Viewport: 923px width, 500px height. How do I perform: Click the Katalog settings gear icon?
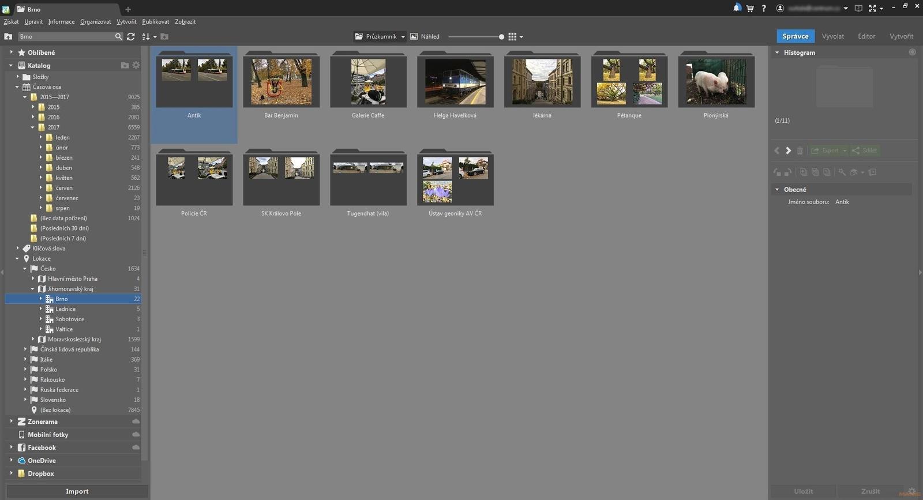pos(136,65)
